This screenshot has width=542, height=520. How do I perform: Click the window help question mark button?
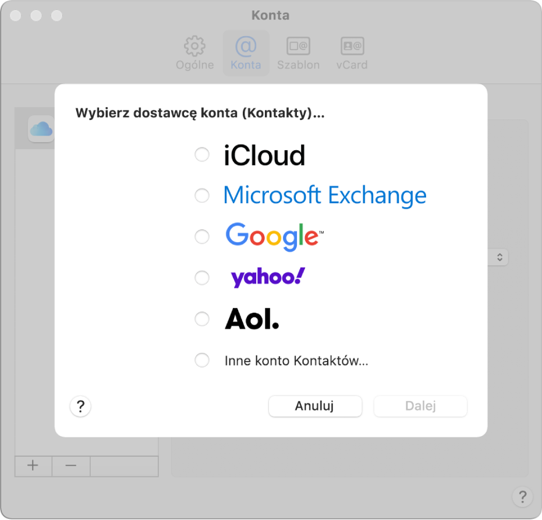(x=522, y=497)
